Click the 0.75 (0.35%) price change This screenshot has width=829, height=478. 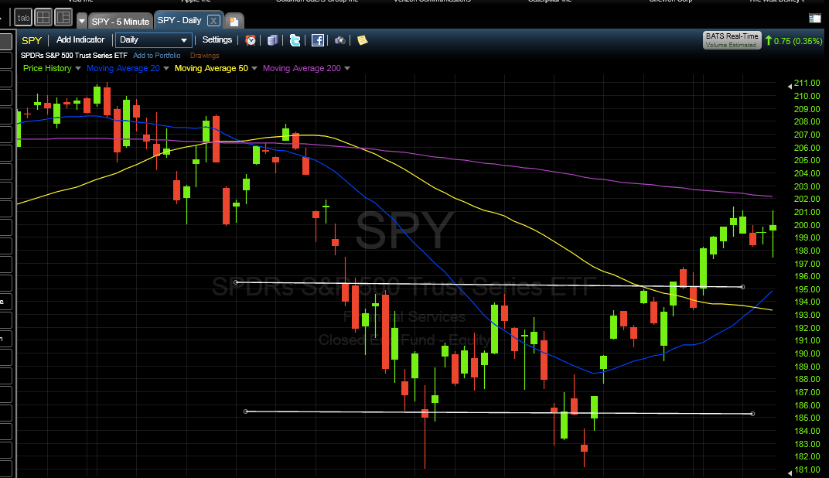pos(798,41)
